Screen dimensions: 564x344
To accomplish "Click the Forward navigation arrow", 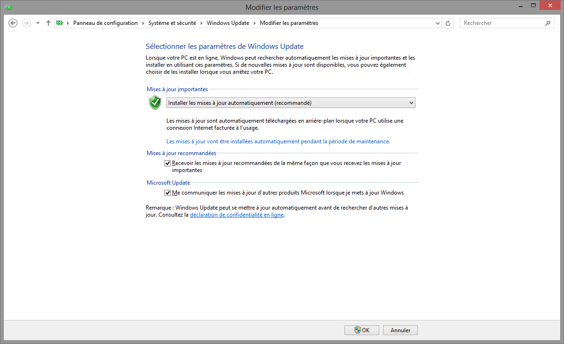I will point(26,23).
